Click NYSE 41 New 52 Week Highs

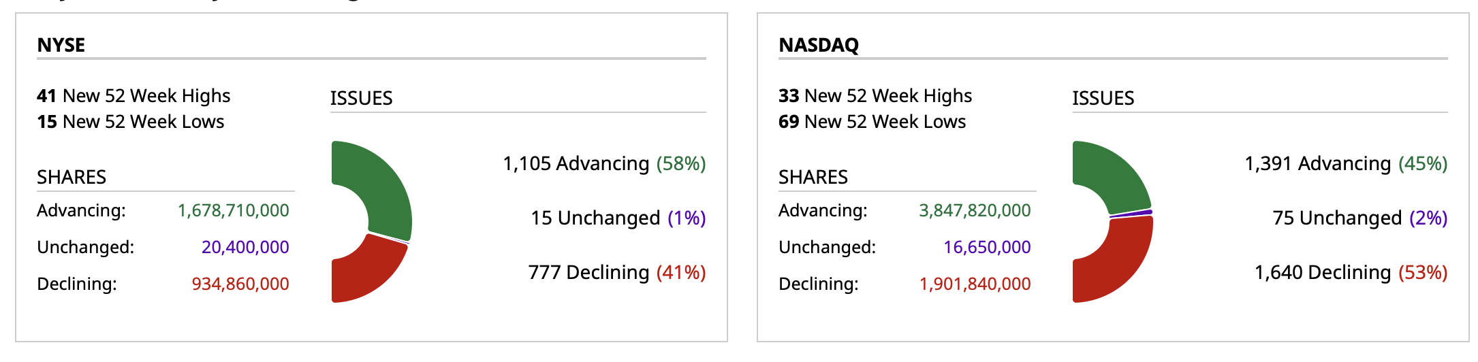click(x=133, y=96)
